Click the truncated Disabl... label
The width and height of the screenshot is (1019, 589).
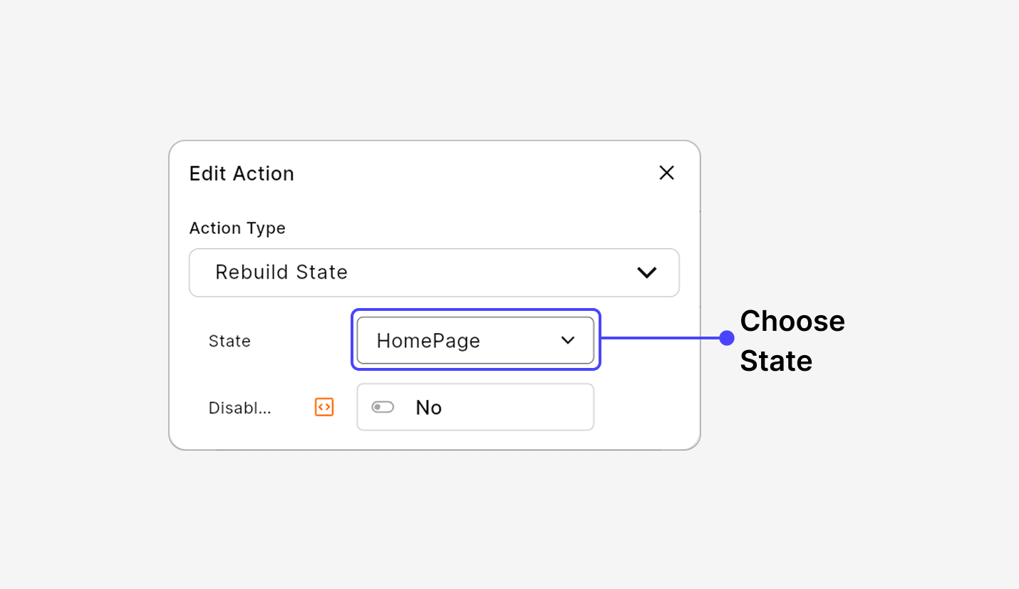pyautogui.click(x=239, y=408)
